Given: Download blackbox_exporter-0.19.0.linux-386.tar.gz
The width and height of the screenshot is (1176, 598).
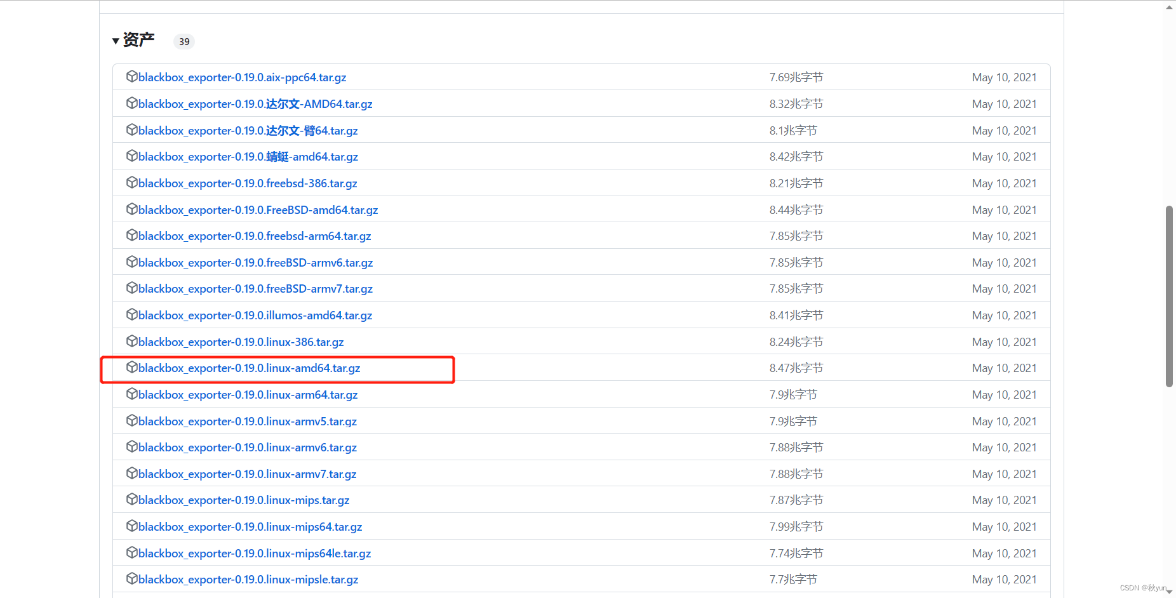Looking at the screenshot, I should [241, 342].
